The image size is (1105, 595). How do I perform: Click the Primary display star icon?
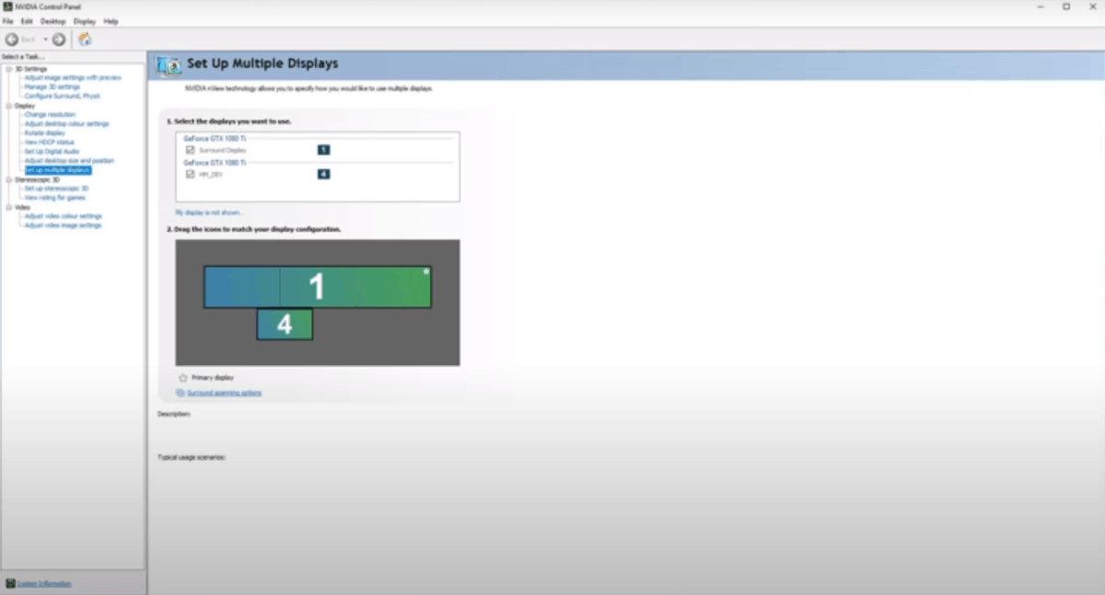pos(182,378)
